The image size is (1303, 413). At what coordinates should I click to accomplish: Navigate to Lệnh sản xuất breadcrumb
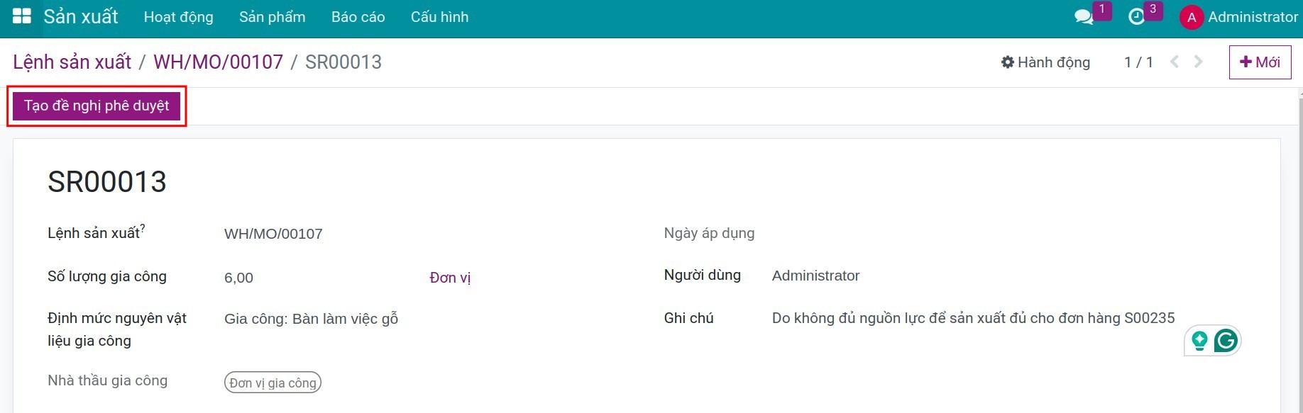72,62
